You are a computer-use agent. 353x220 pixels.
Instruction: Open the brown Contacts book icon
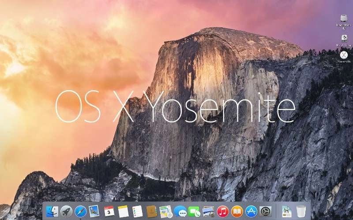[x=151, y=211]
